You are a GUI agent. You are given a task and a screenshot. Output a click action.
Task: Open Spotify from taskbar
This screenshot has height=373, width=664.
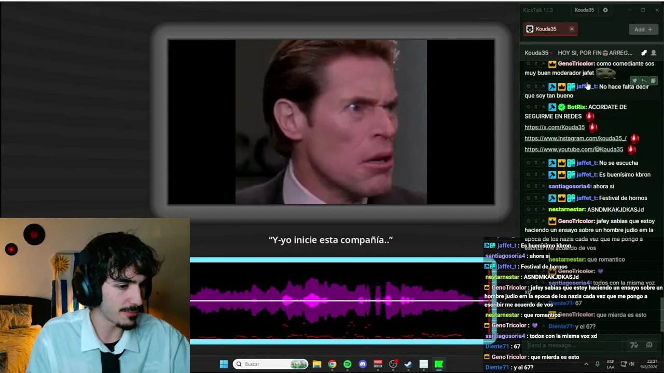click(348, 364)
